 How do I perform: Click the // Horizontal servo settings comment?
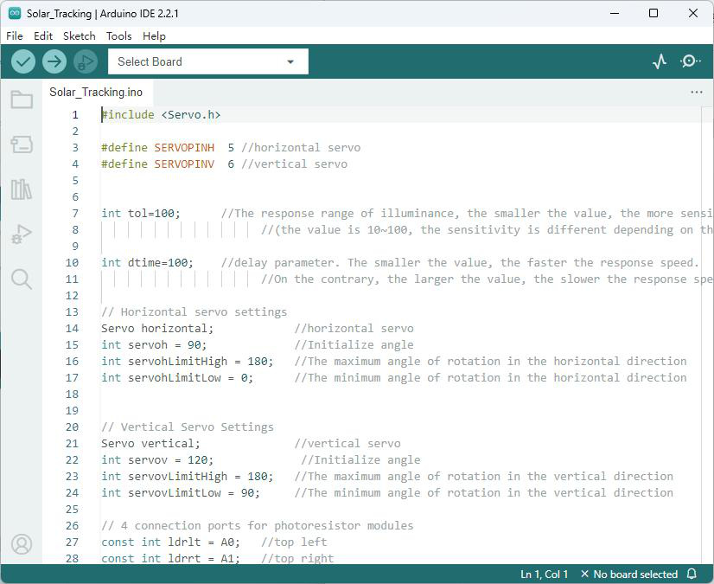tap(194, 311)
